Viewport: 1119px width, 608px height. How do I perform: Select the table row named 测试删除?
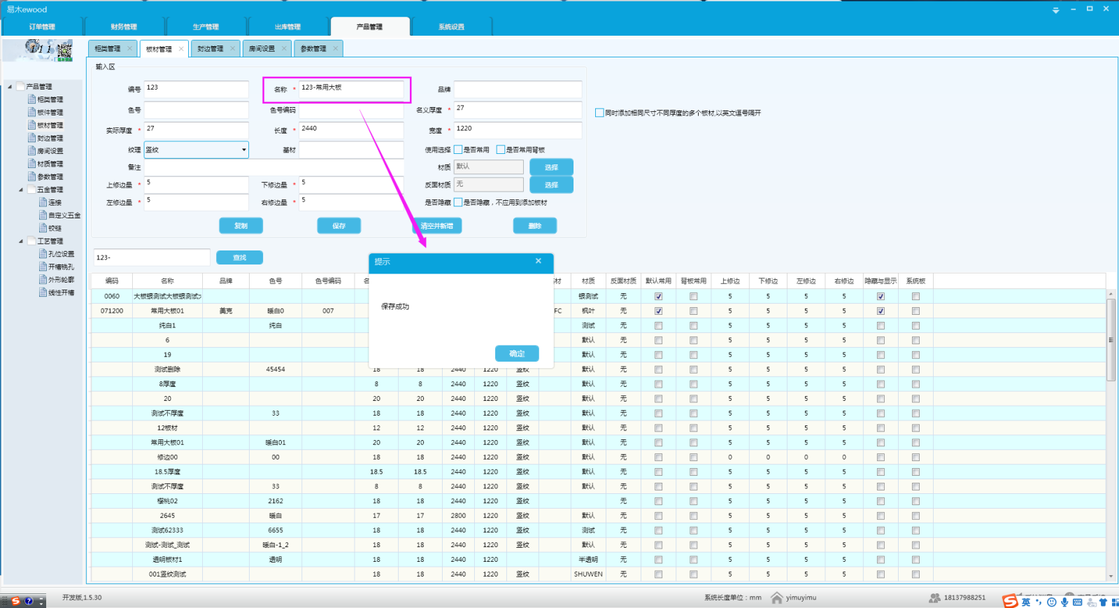(x=598, y=369)
